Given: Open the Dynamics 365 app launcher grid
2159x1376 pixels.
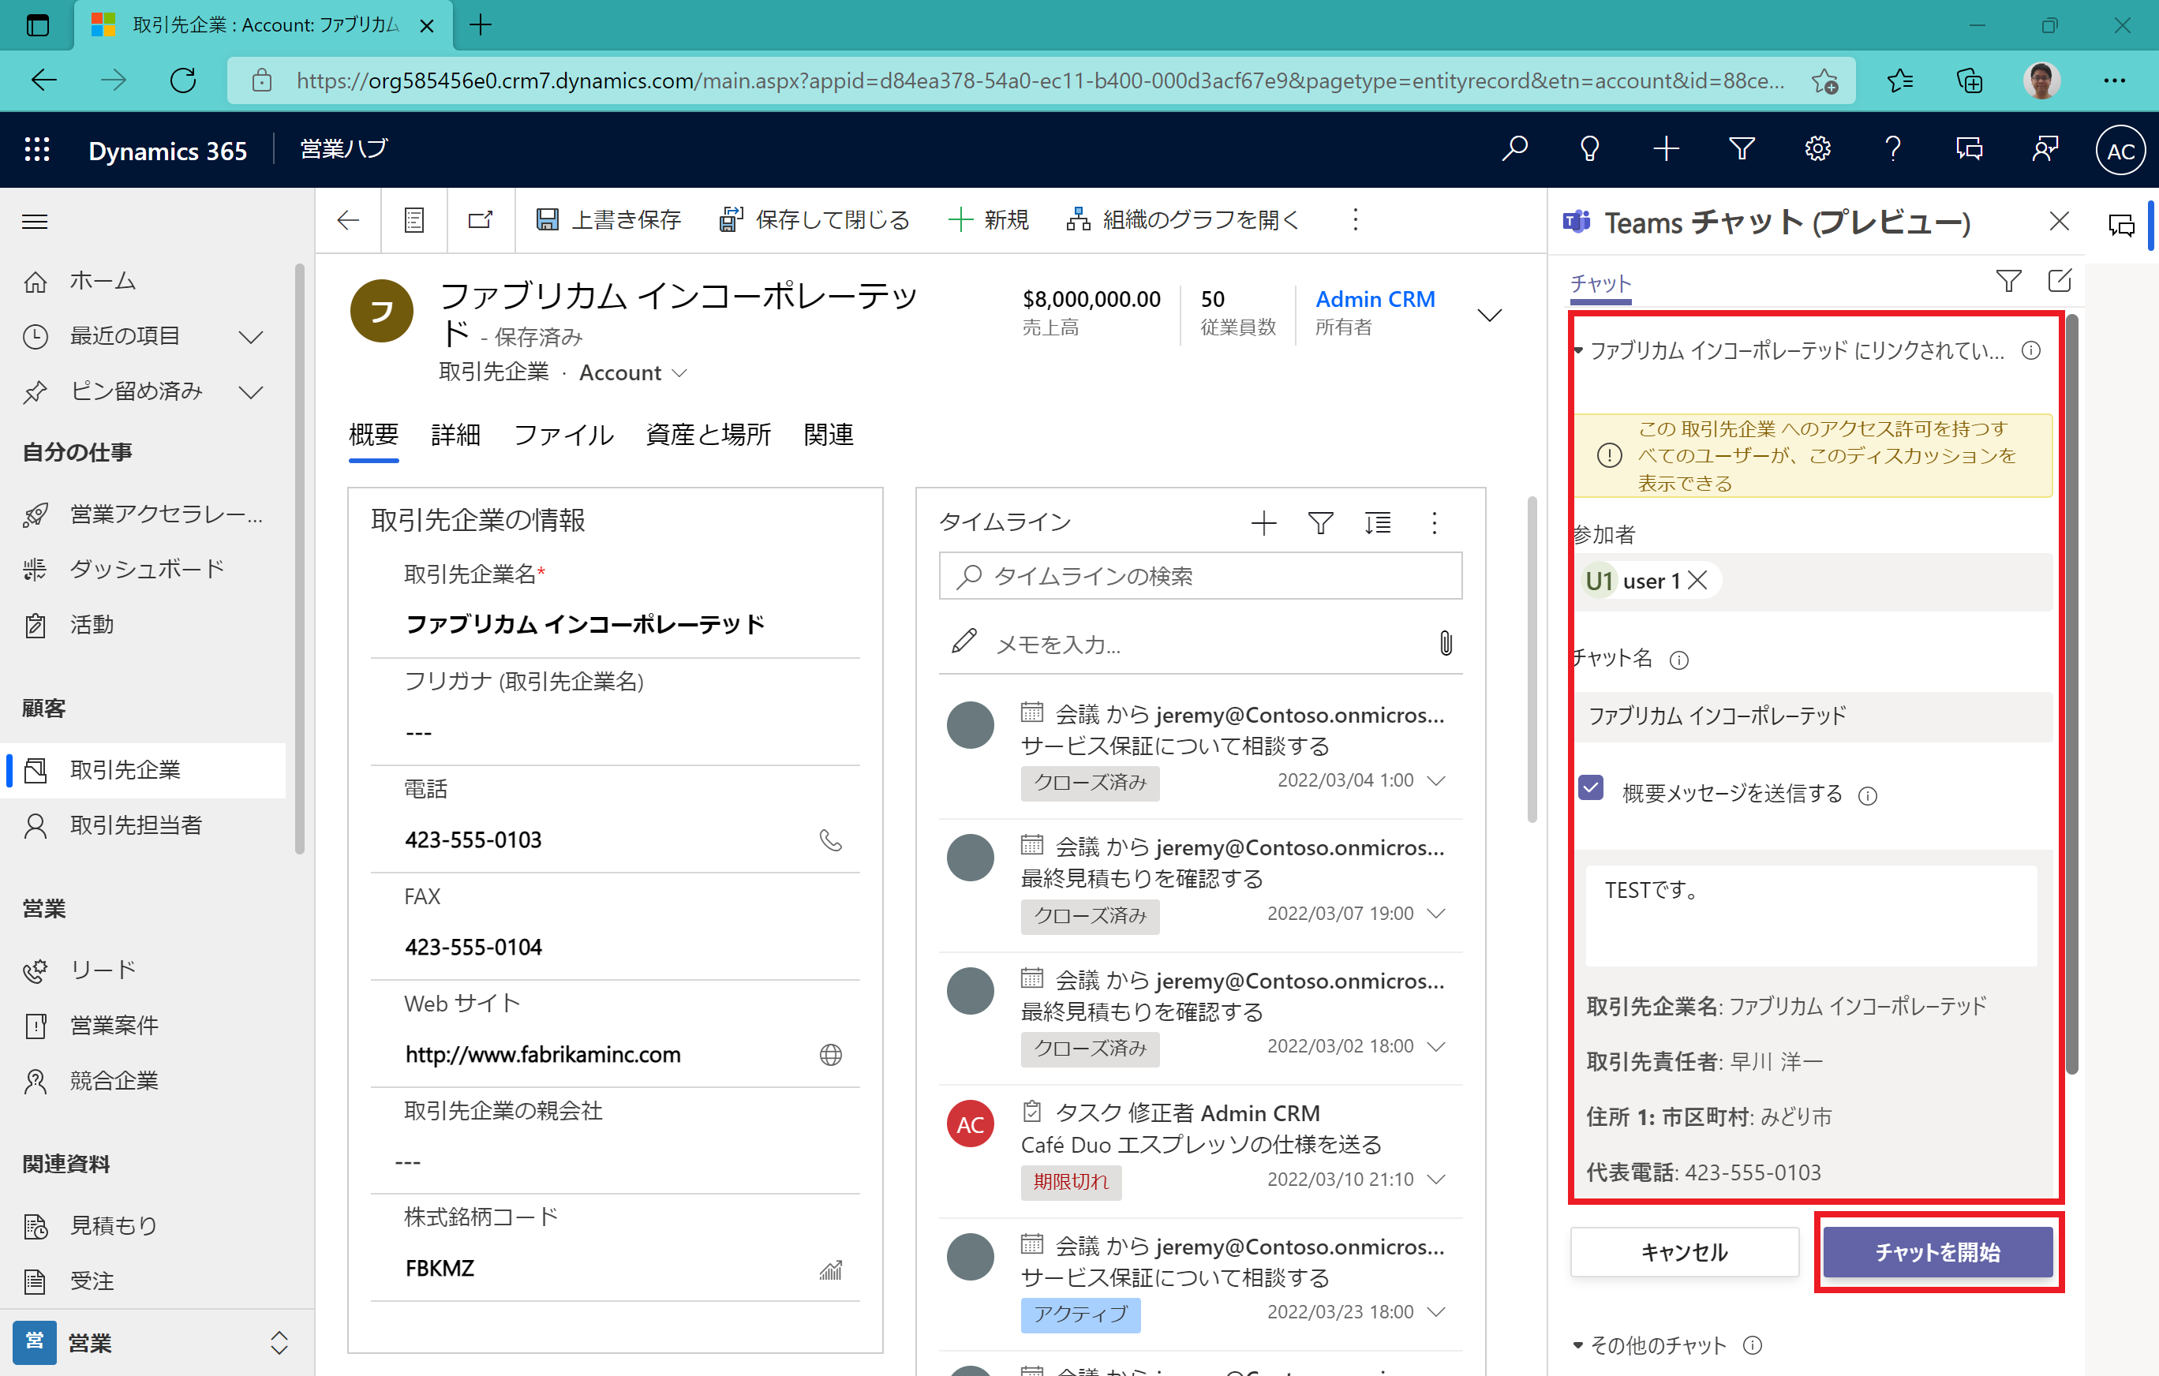Looking at the screenshot, I should [x=37, y=149].
